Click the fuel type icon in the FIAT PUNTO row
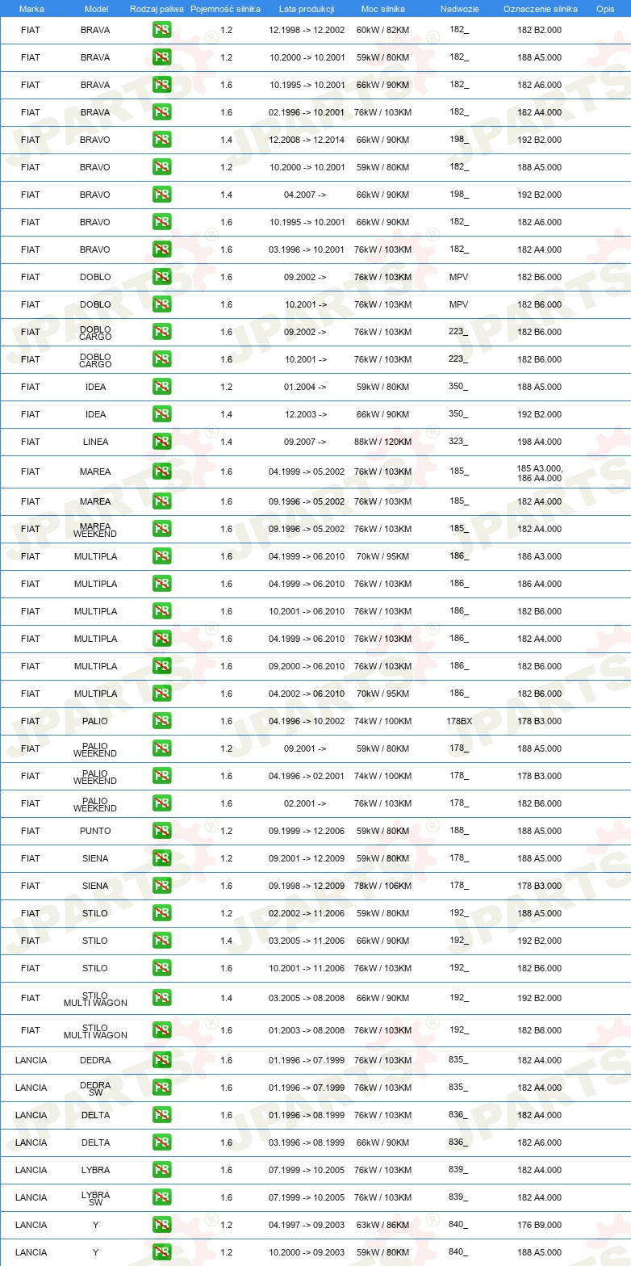This screenshot has width=631, height=1266. click(x=161, y=831)
